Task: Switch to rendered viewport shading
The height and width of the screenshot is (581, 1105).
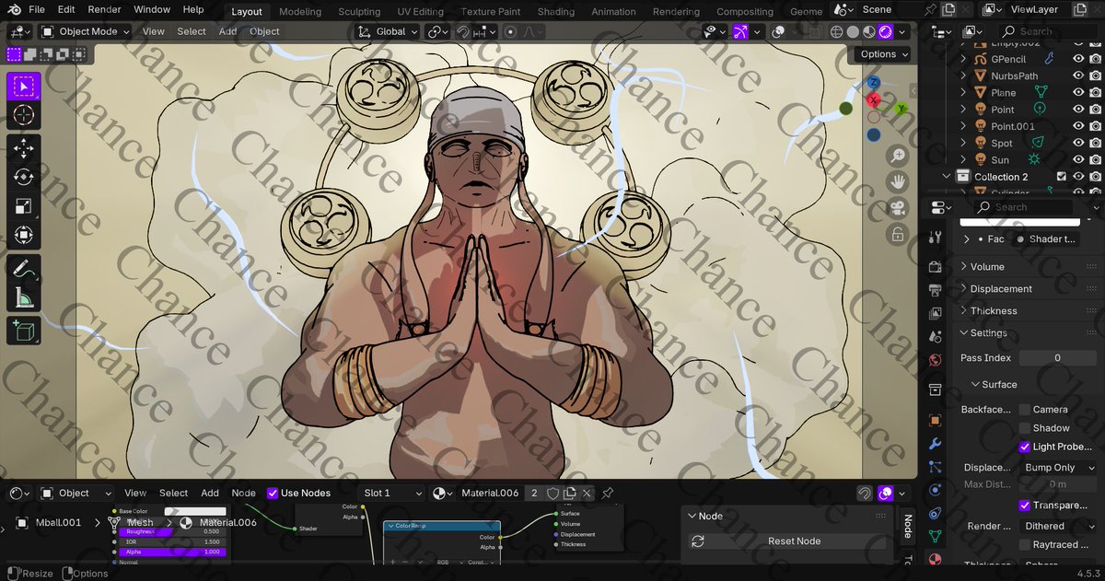Action: pyautogui.click(x=886, y=31)
